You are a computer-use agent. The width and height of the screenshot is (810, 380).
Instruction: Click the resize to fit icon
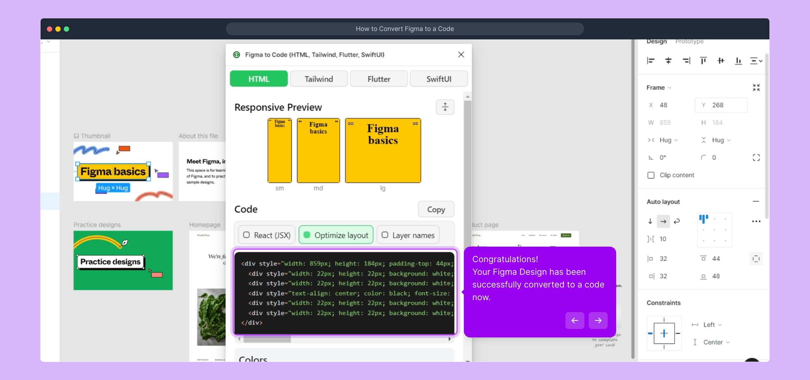pyautogui.click(x=756, y=88)
